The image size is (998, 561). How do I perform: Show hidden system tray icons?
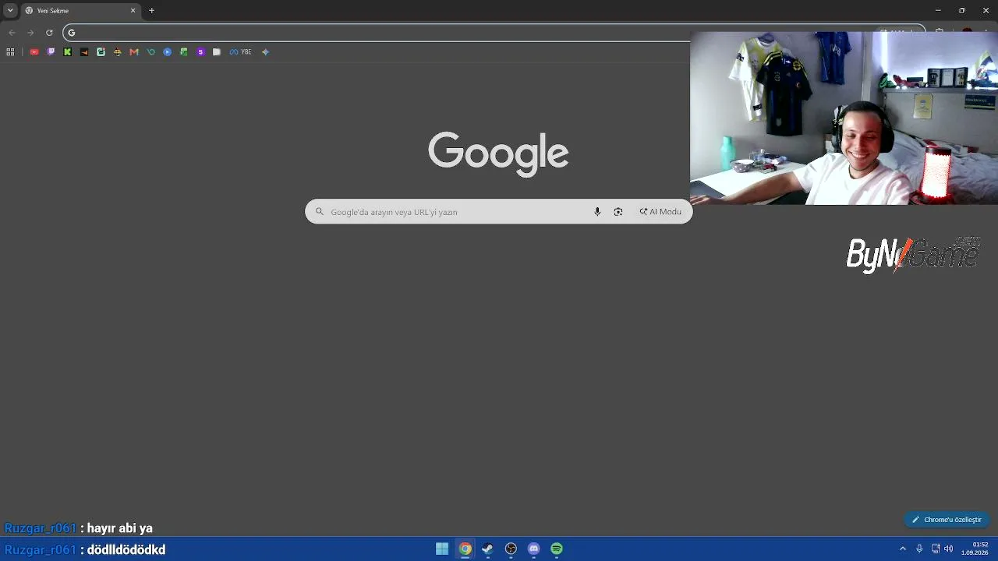pos(903,549)
